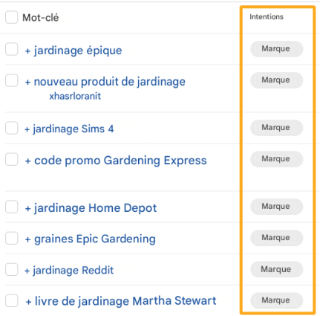Click the jardinage Sims 4 keyword link
320x316 pixels.
pos(74,129)
